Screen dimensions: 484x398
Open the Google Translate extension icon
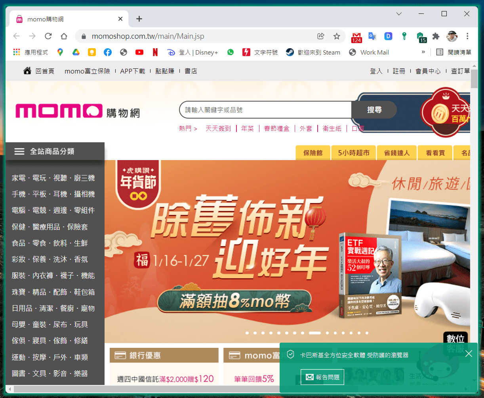(x=372, y=36)
